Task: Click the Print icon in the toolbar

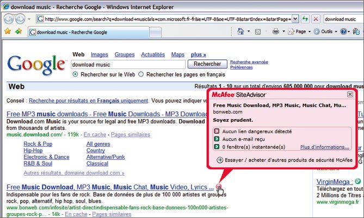Action: coord(275,32)
